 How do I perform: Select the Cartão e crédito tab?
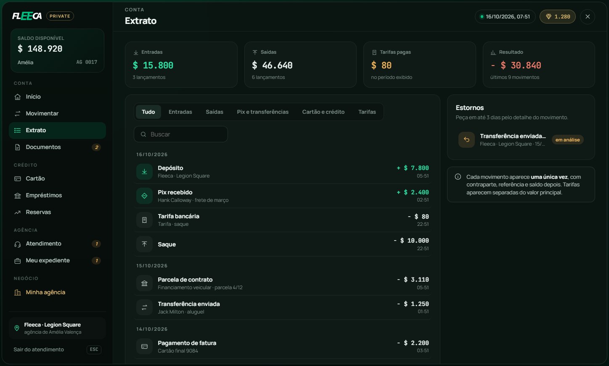[x=323, y=112]
